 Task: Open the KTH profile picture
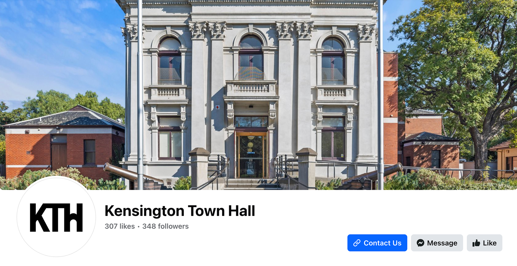point(56,217)
